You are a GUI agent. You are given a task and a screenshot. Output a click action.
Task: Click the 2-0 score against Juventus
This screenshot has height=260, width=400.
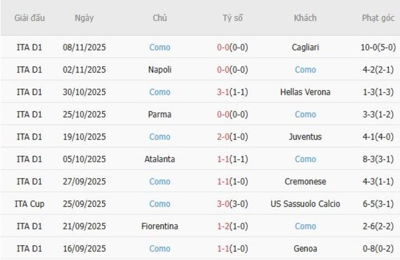(x=225, y=136)
